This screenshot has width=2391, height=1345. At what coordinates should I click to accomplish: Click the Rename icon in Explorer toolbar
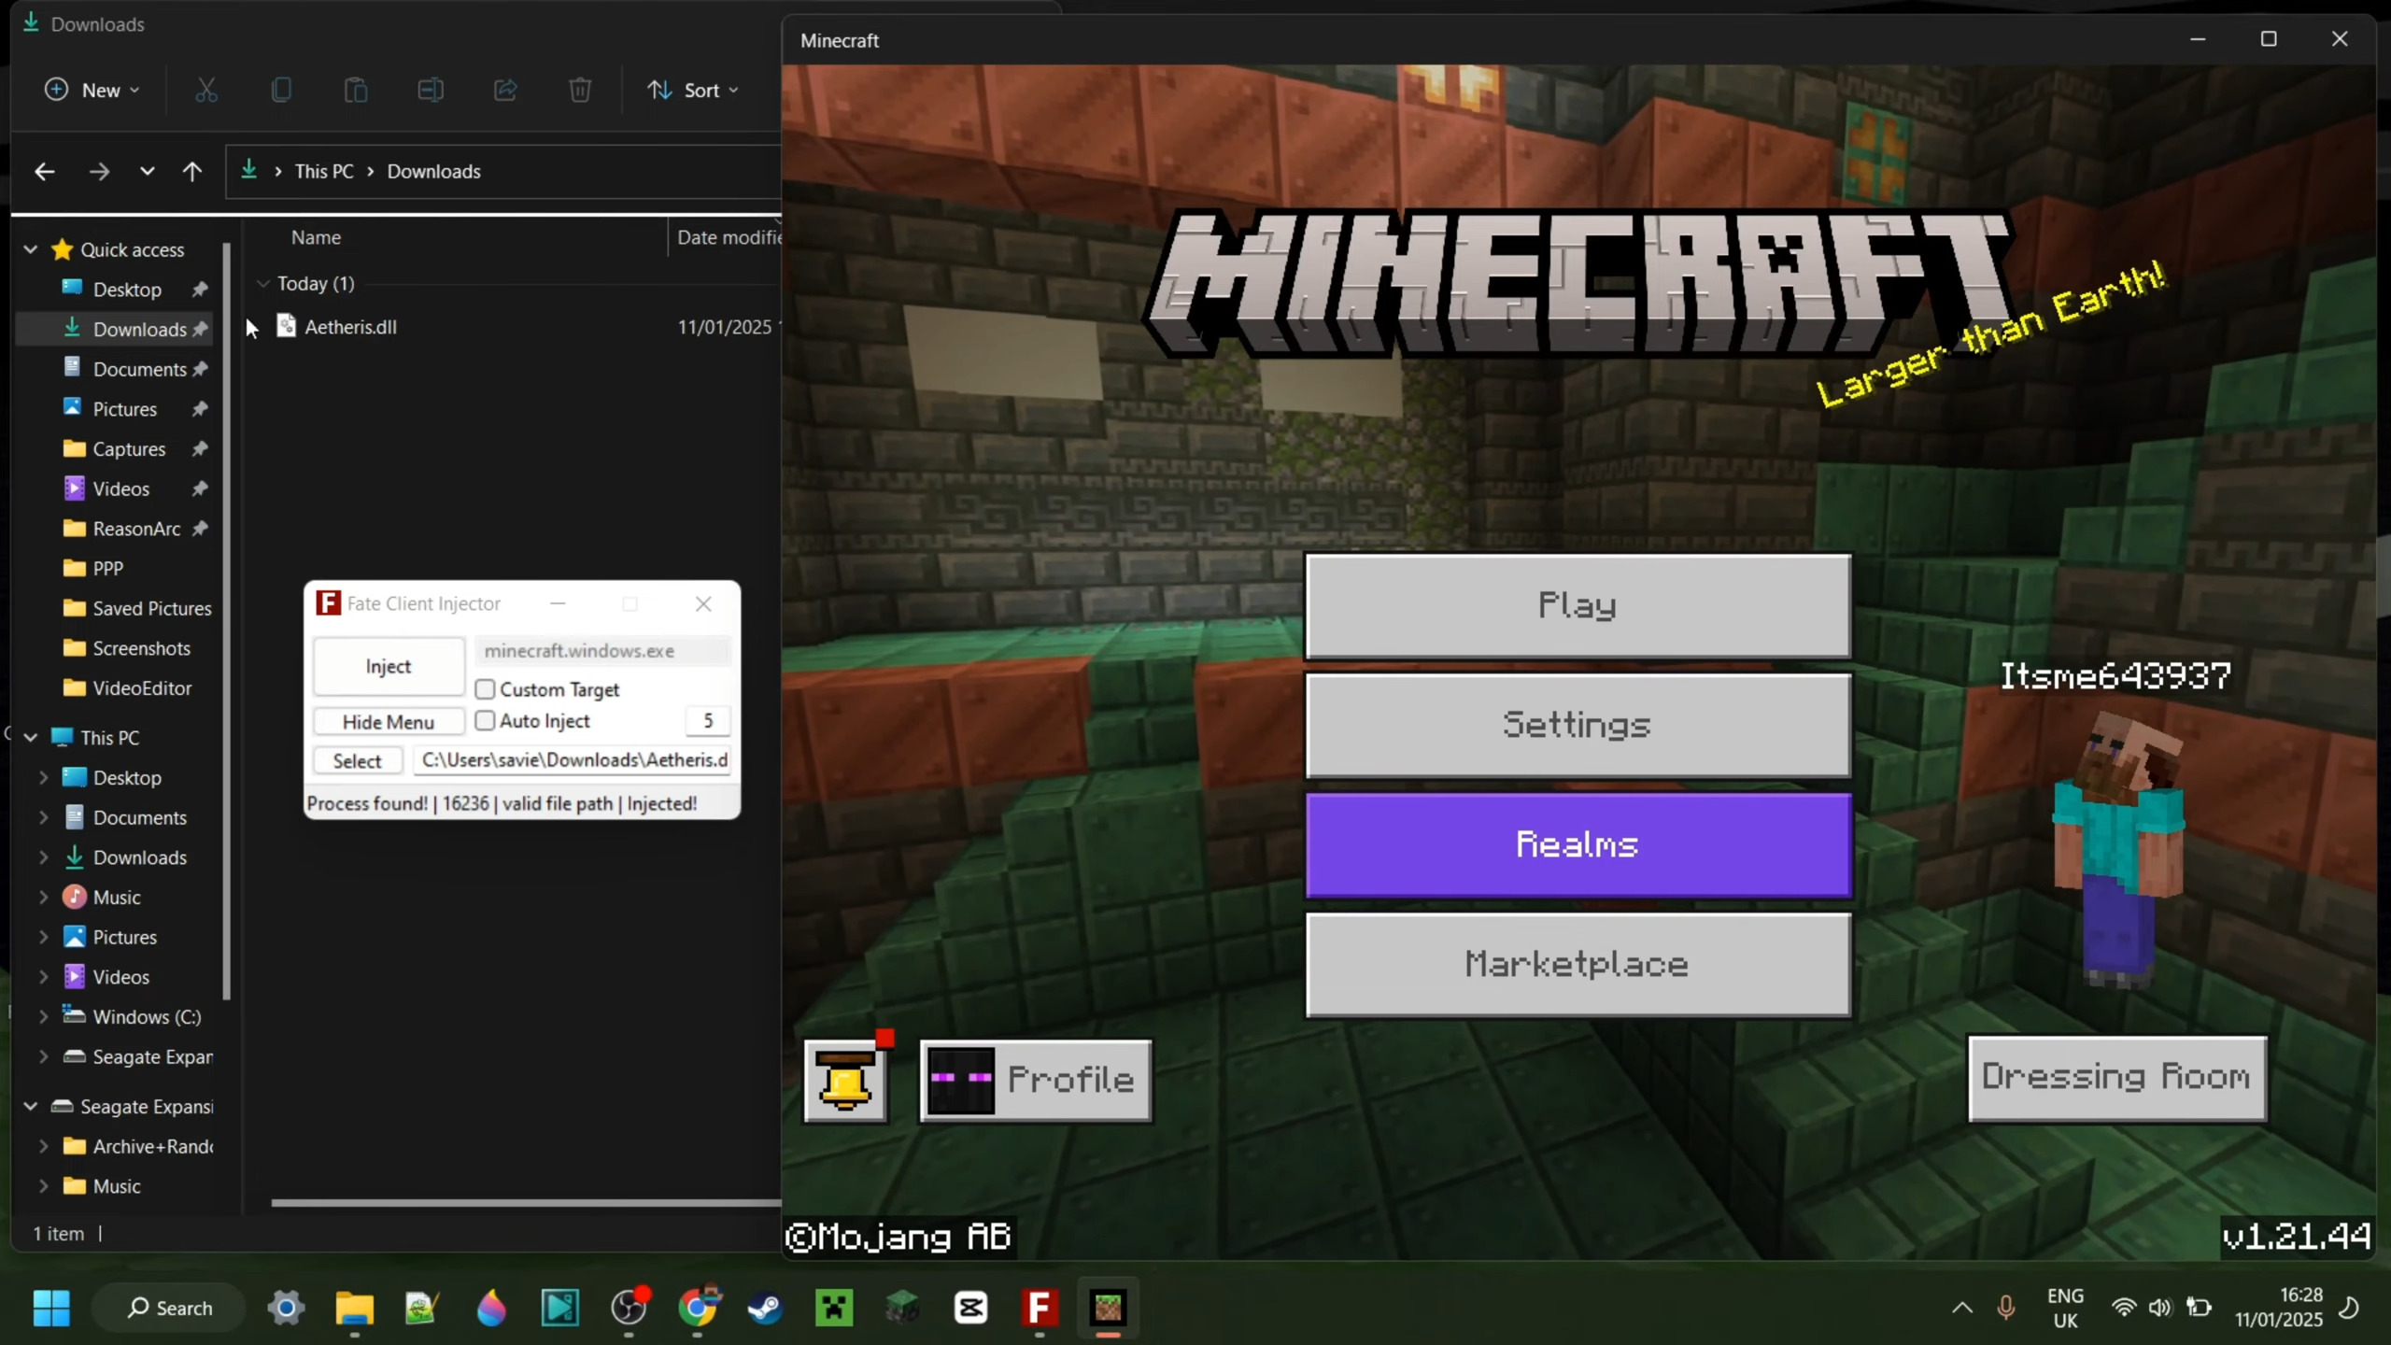pyautogui.click(x=431, y=90)
